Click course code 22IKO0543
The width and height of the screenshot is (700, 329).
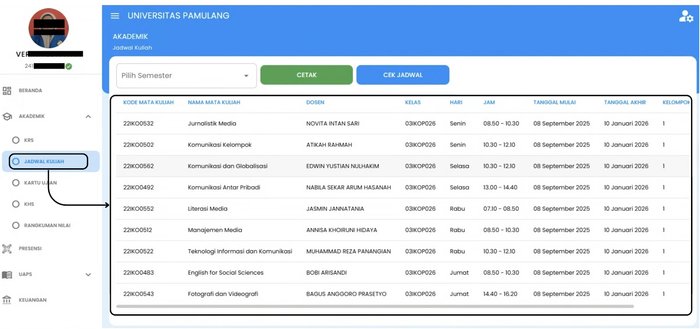click(x=138, y=294)
